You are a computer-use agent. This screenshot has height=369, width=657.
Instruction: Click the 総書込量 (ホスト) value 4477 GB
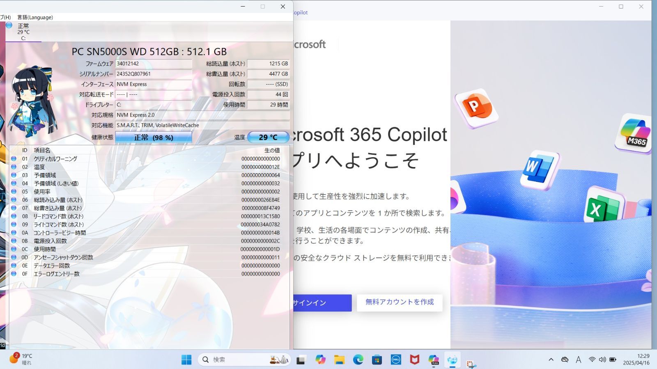(268, 74)
